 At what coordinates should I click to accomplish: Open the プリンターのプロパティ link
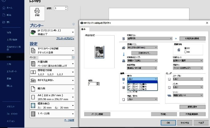point(65,38)
